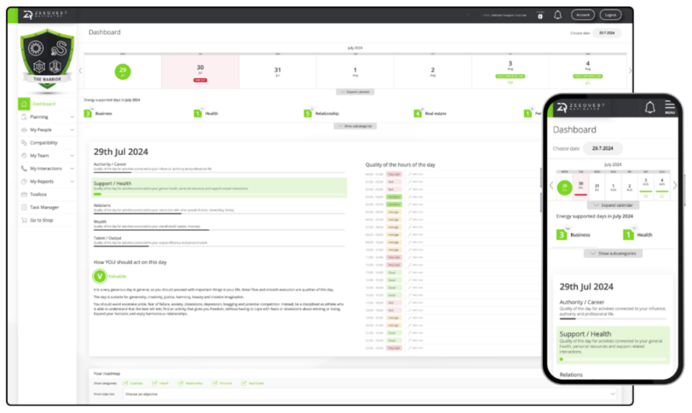Click the My Interactions phone icon
Viewport: 692px width, 413px height.
pos(24,169)
